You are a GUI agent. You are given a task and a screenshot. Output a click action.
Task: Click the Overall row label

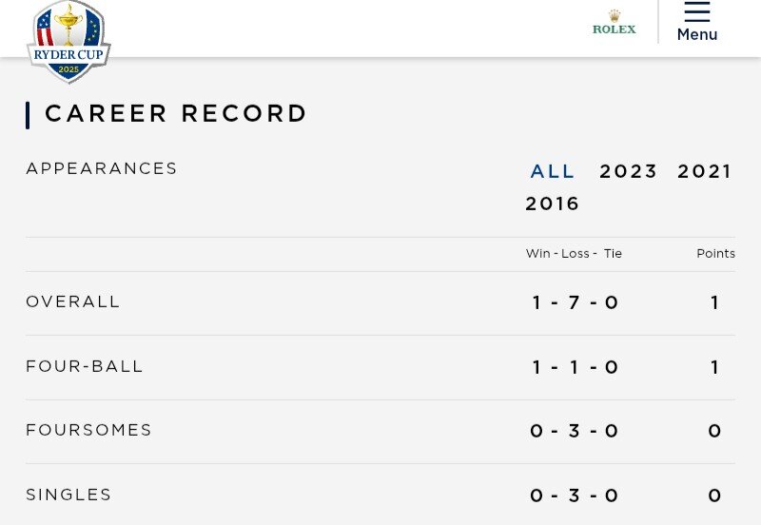tap(73, 301)
